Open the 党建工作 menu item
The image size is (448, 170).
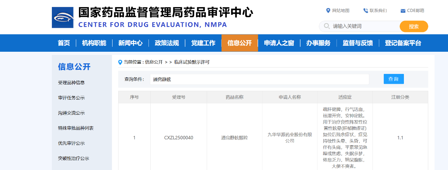(x=203, y=43)
